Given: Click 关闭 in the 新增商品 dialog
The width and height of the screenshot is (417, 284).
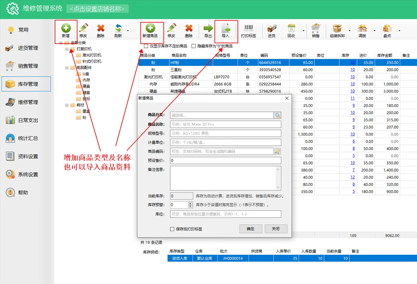Looking at the screenshot, I should (x=276, y=229).
